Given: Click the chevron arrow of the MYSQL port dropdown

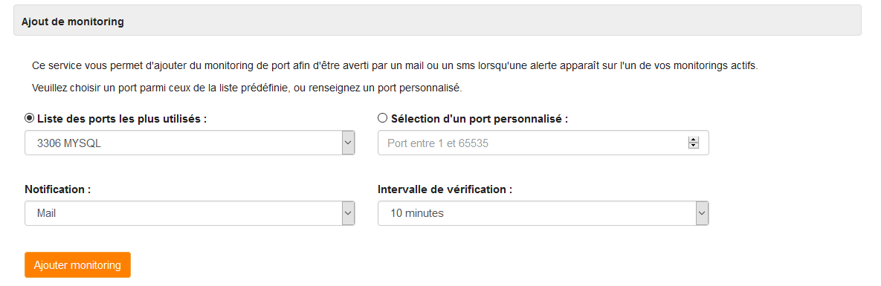Looking at the screenshot, I should point(349,143).
